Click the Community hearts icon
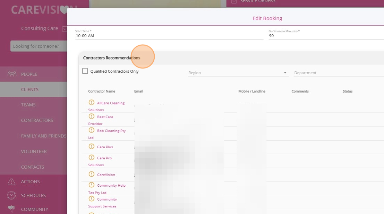The width and height of the screenshot is (384, 214). coord(11,209)
